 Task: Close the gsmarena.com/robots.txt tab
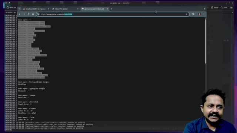[107, 9]
